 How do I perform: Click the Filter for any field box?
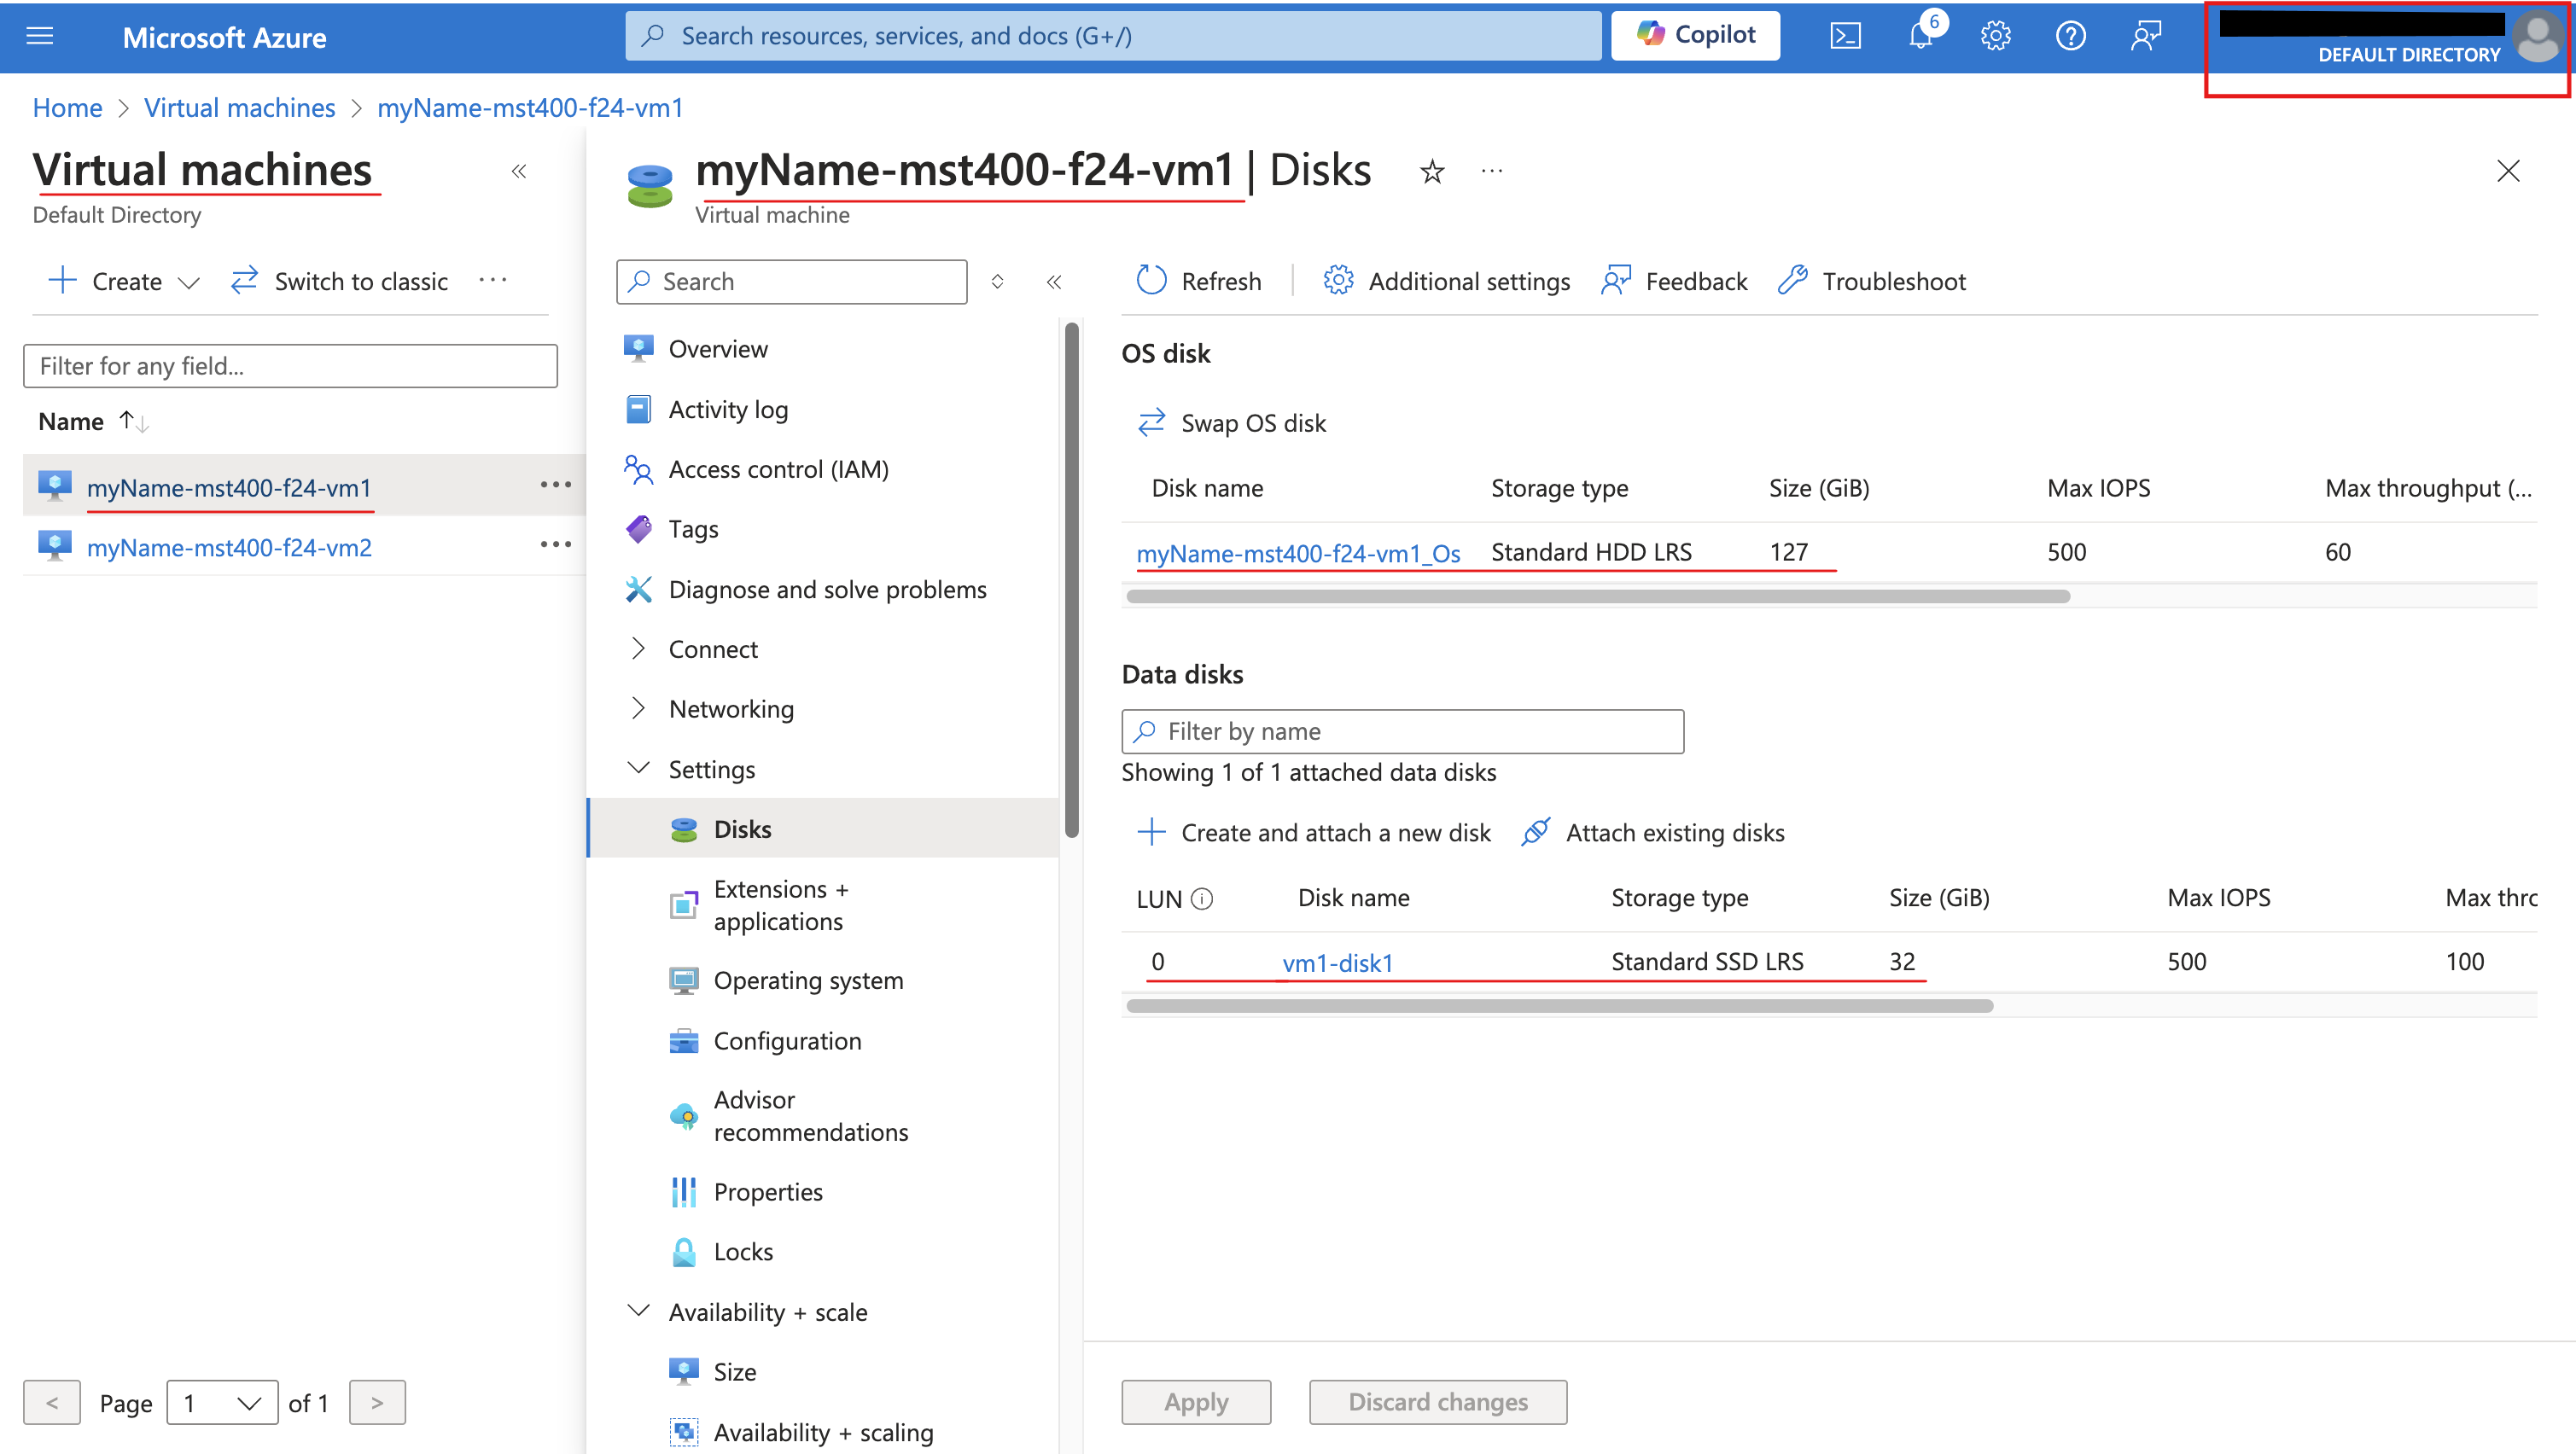coord(290,366)
